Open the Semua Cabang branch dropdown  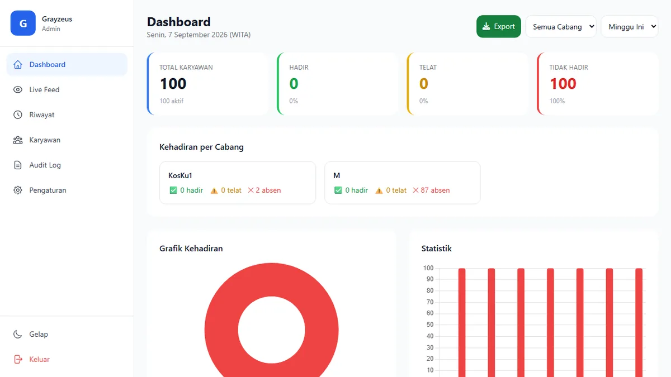pyautogui.click(x=561, y=26)
